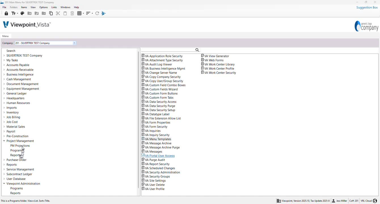The width and height of the screenshot is (380, 204).
Task: Click the Suggestion Box link
Action: (367, 7)
